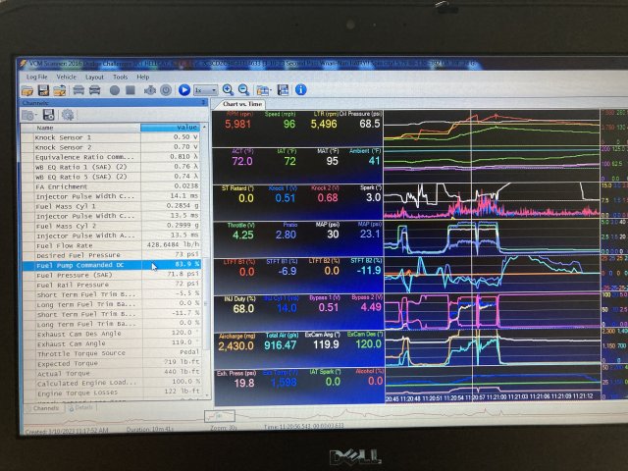Viewport: 628px width, 471px height.
Task: Open channel settings gear icon
Action: [68, 115]
